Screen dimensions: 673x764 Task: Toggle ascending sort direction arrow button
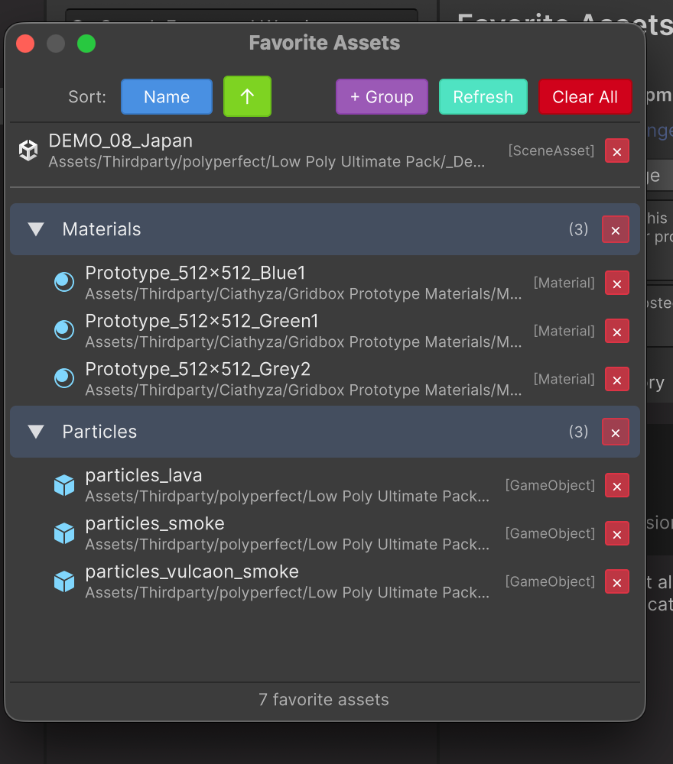point(247,96)
